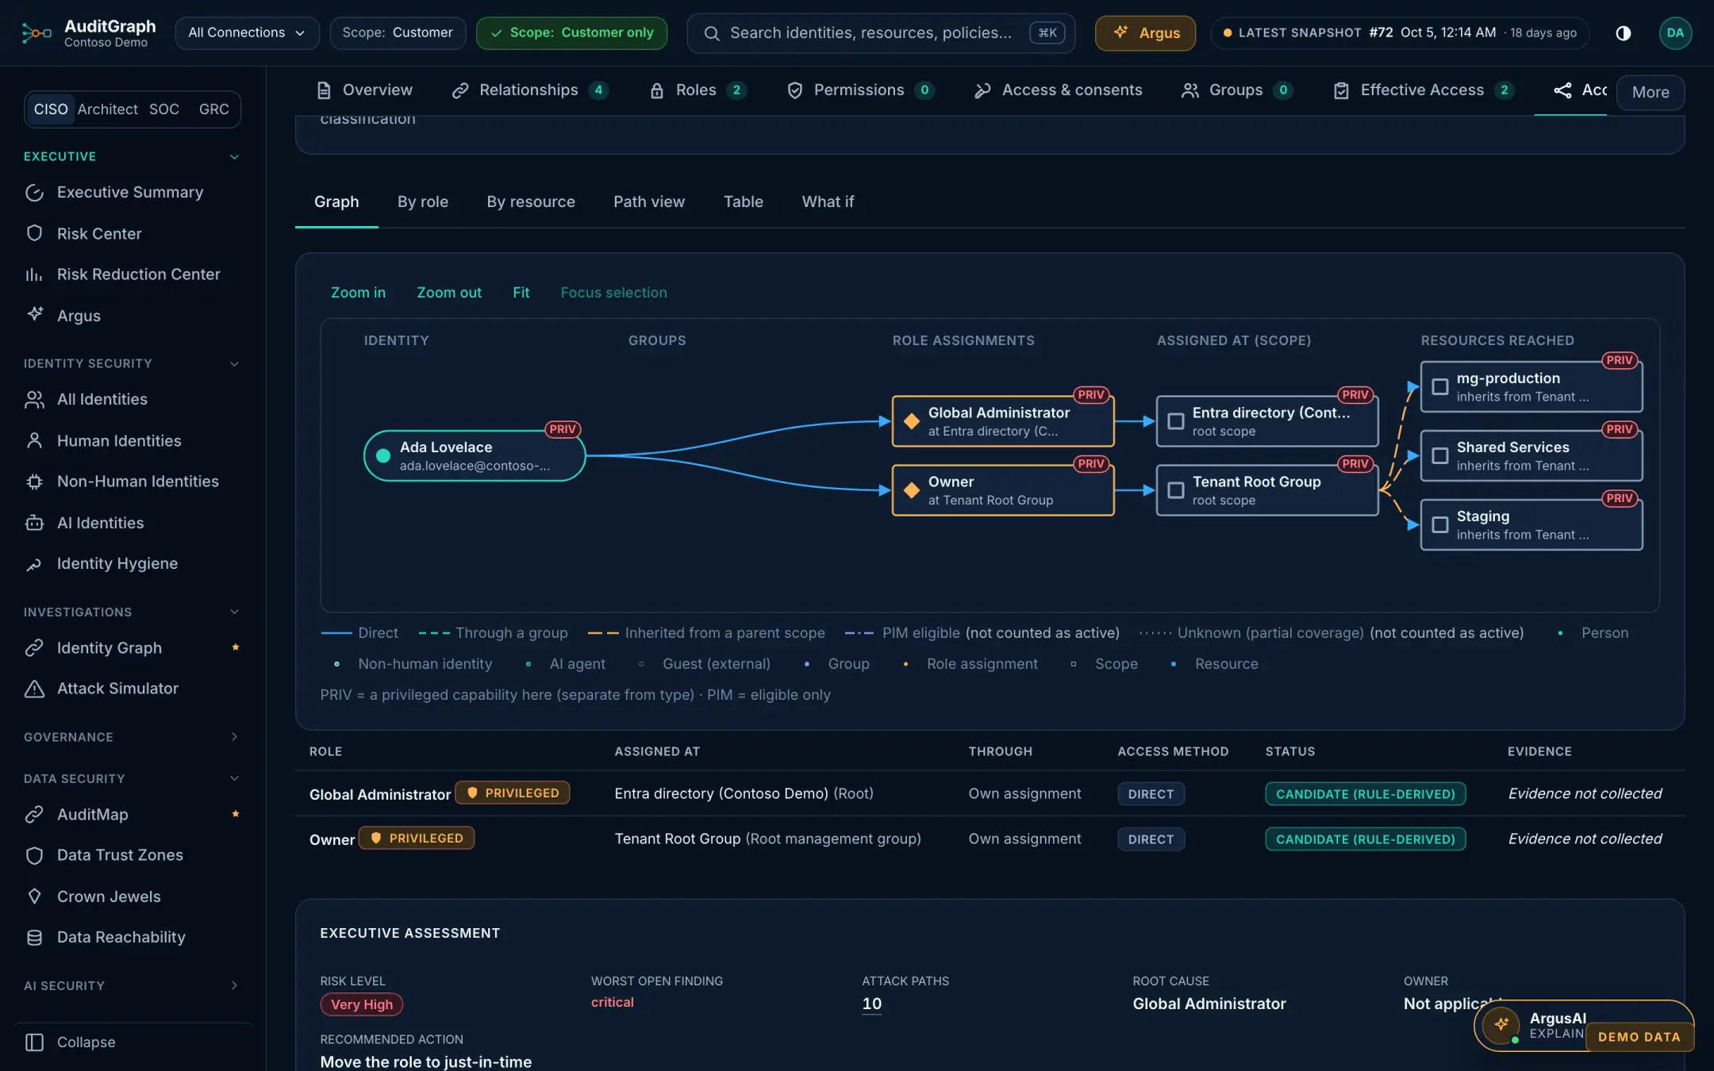Expand the Governance section
Screen dimensions: 1714x1071
234,736
